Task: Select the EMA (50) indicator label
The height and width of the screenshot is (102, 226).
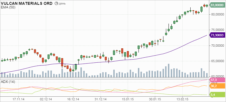Action: pos(8,8)
